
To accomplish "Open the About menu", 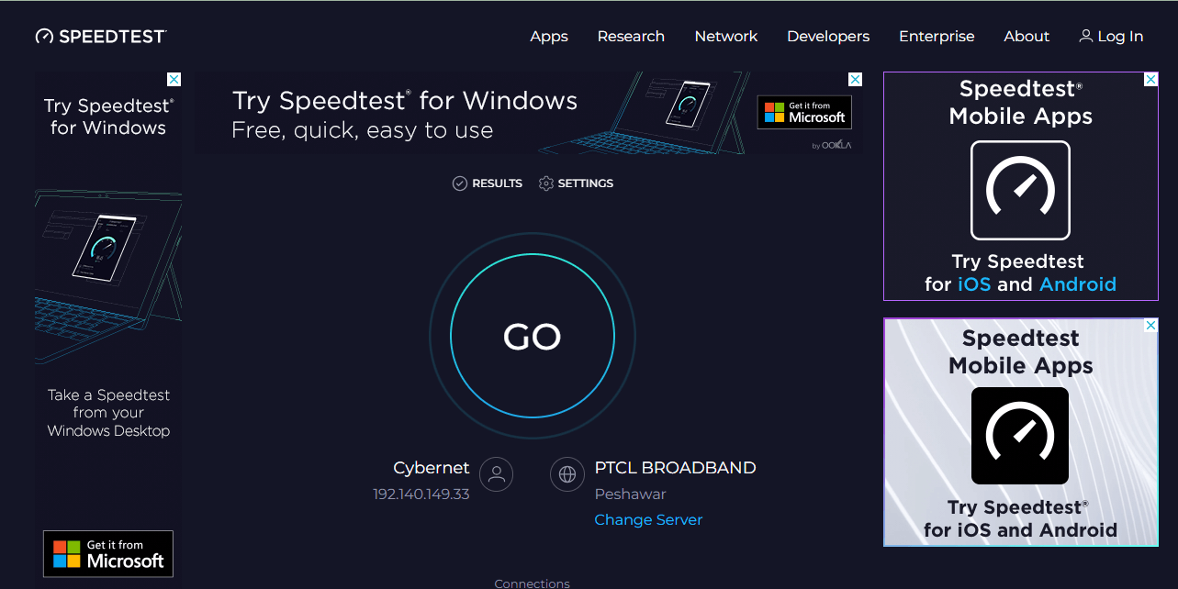I will (1027, 37).
